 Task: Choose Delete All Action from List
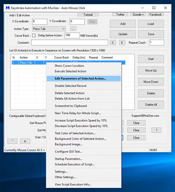point(84,99)
